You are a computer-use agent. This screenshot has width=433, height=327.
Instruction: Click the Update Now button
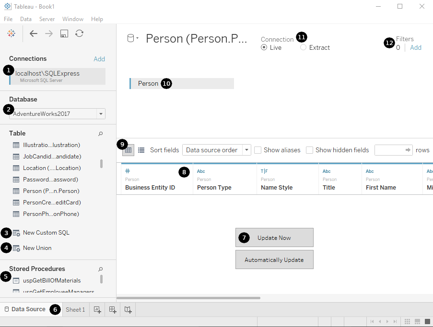point(274,237)
